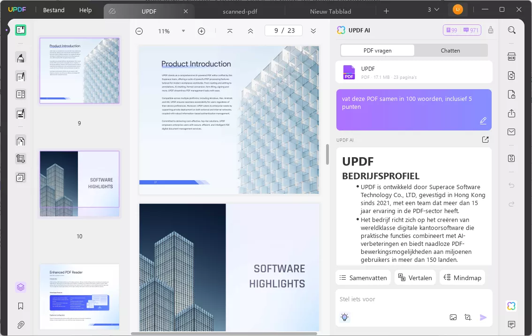This screenshot has height=336, width=532.
Task: Edit the sent prompt pencil icon
Action: click(x=483, y=121)
